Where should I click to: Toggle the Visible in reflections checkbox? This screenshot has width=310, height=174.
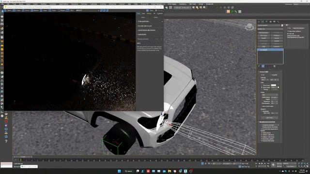[262, 135]
